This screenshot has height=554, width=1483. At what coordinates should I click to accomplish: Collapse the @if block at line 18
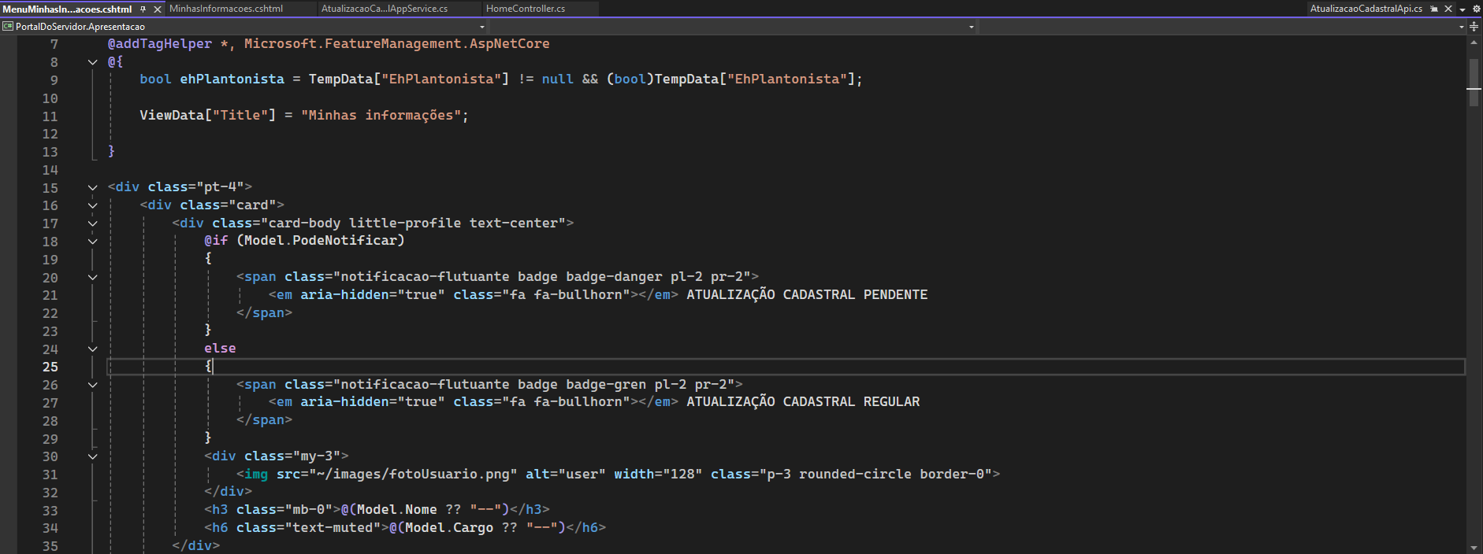pyautogui.click(x=92, y=242)
